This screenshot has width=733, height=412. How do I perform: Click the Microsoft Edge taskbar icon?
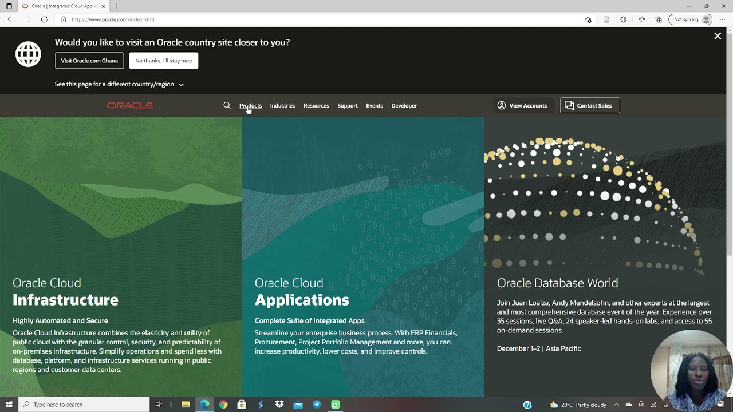(x=204, y=405)
